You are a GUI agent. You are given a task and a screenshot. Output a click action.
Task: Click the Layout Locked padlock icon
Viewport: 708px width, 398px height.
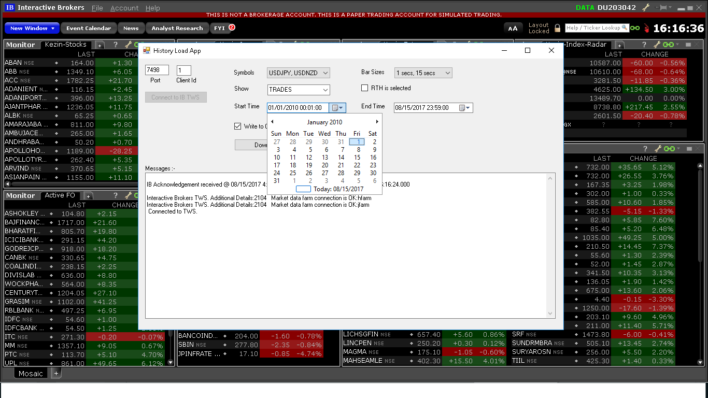tap(557, 28)
